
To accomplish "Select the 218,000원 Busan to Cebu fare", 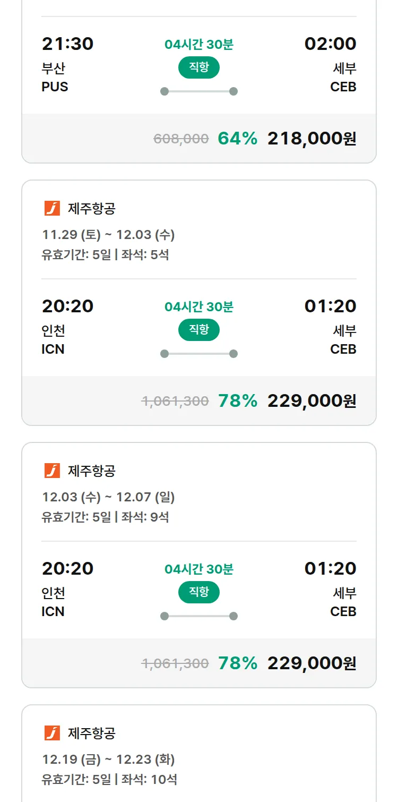I will [312, 139].
